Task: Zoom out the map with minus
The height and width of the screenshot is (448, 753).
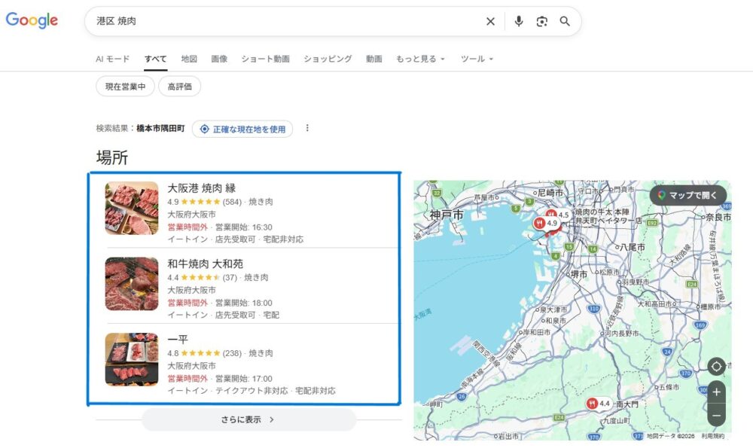Action: 716,415
